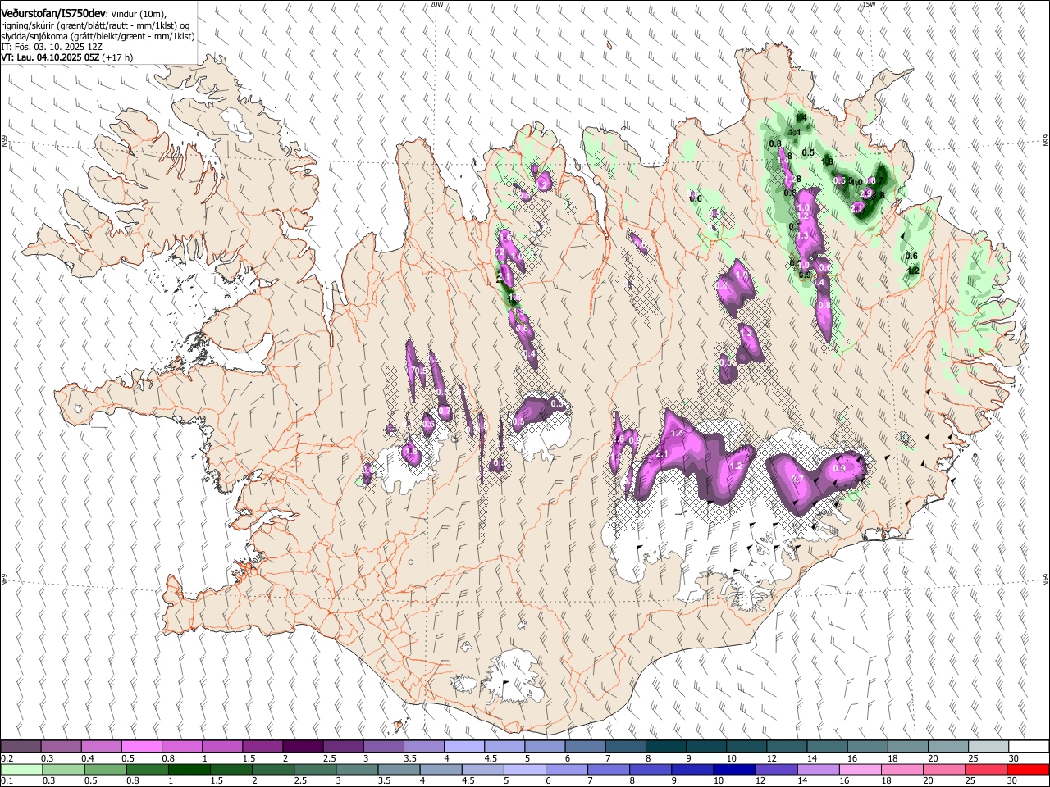Click the violet rain-scale swatch starting at 12
1050x787 pixels.
pyautogui.click(x=775, y=770)
